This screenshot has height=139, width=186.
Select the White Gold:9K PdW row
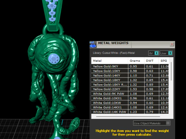pos(130,94)
